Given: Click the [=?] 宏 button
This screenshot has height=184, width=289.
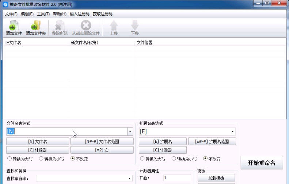Looking at the screenshot, I should coord(102,150).
